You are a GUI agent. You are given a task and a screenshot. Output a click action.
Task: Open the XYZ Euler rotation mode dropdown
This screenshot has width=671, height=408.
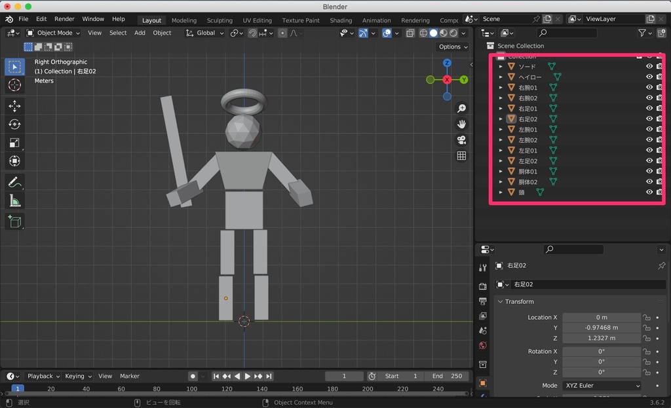pos(602,386)
